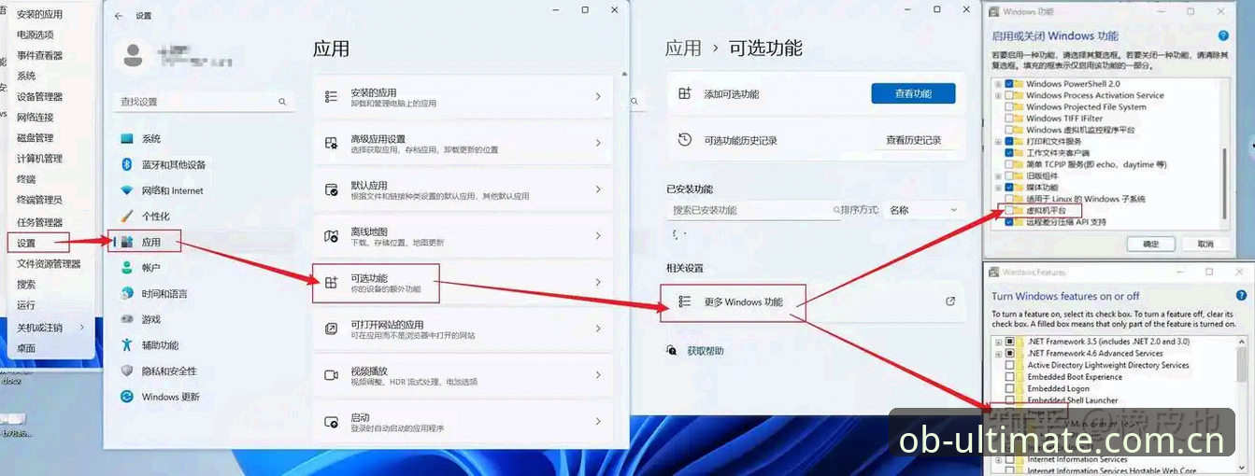The width and height of the screenshot is (1255, 476).
Task: Click 确定 in Windows 功能 dialog
Action: (x=1151, y=244)
